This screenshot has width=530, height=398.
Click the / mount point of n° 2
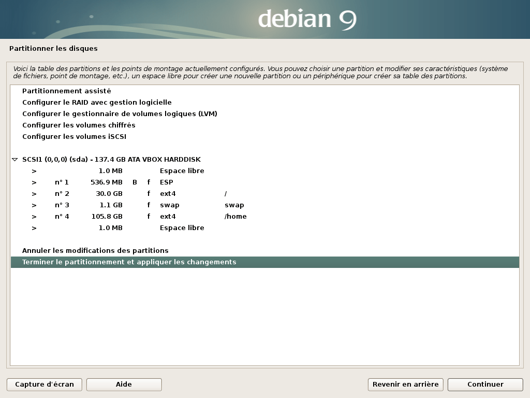tap(226, 194)
